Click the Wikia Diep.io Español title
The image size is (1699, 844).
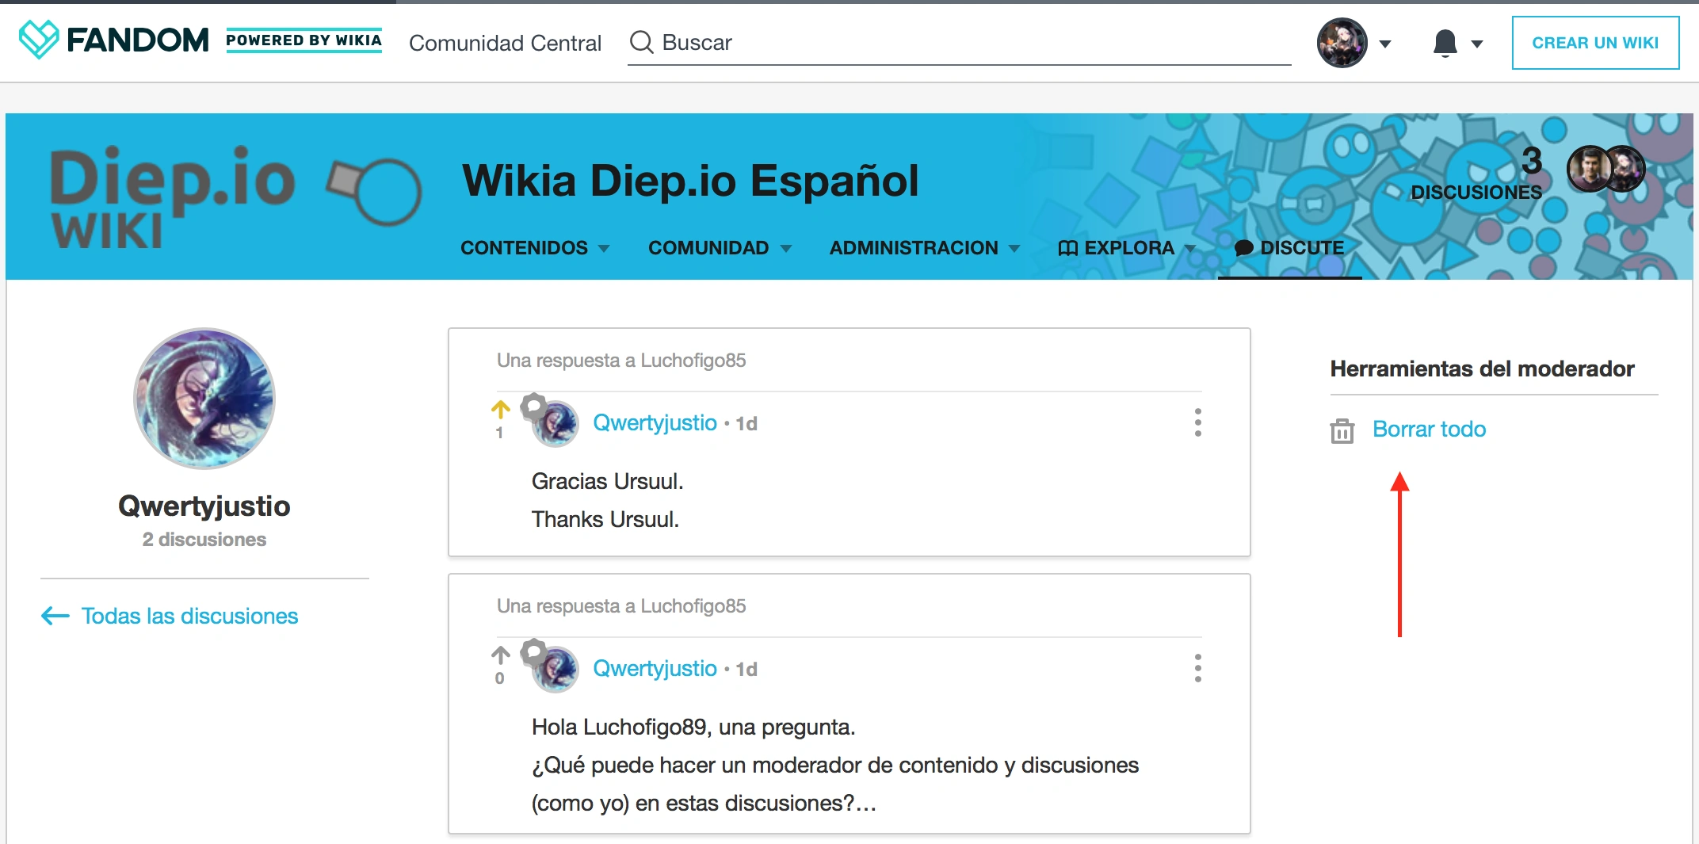tap(690, 181)
